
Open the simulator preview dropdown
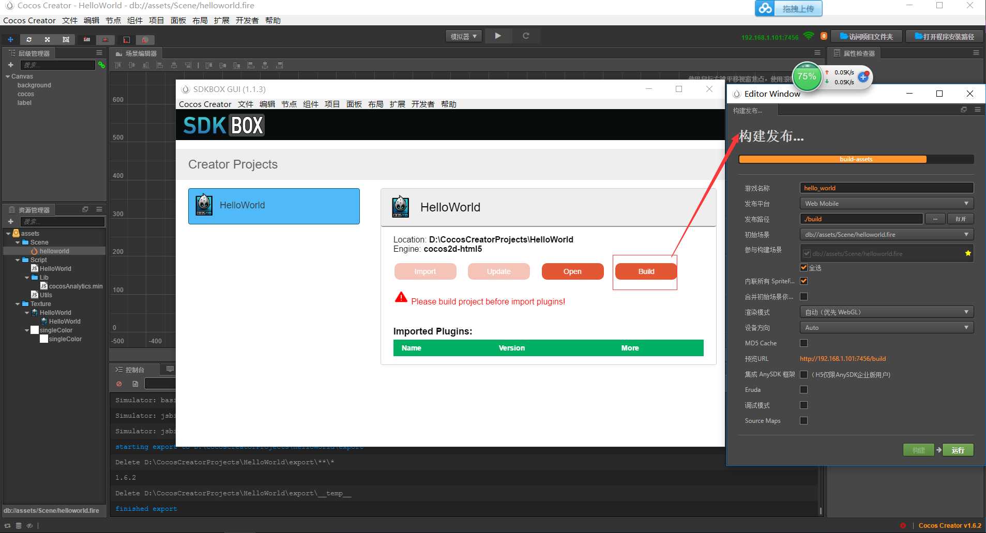click(463, 36)
